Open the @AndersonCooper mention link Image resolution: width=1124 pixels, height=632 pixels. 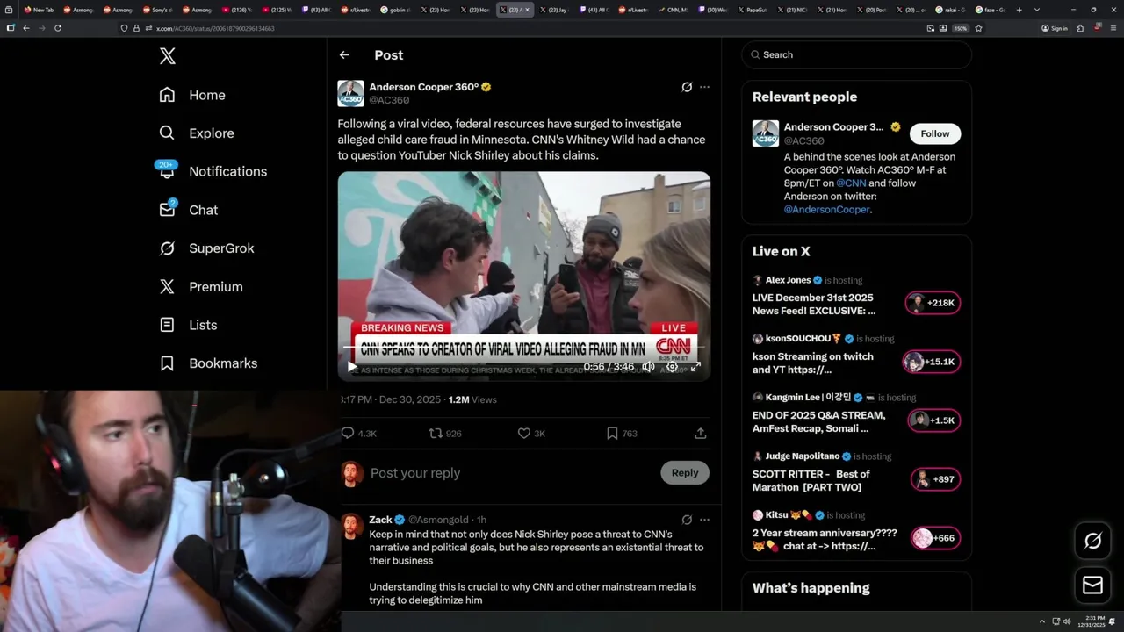(x=826, y=210)
